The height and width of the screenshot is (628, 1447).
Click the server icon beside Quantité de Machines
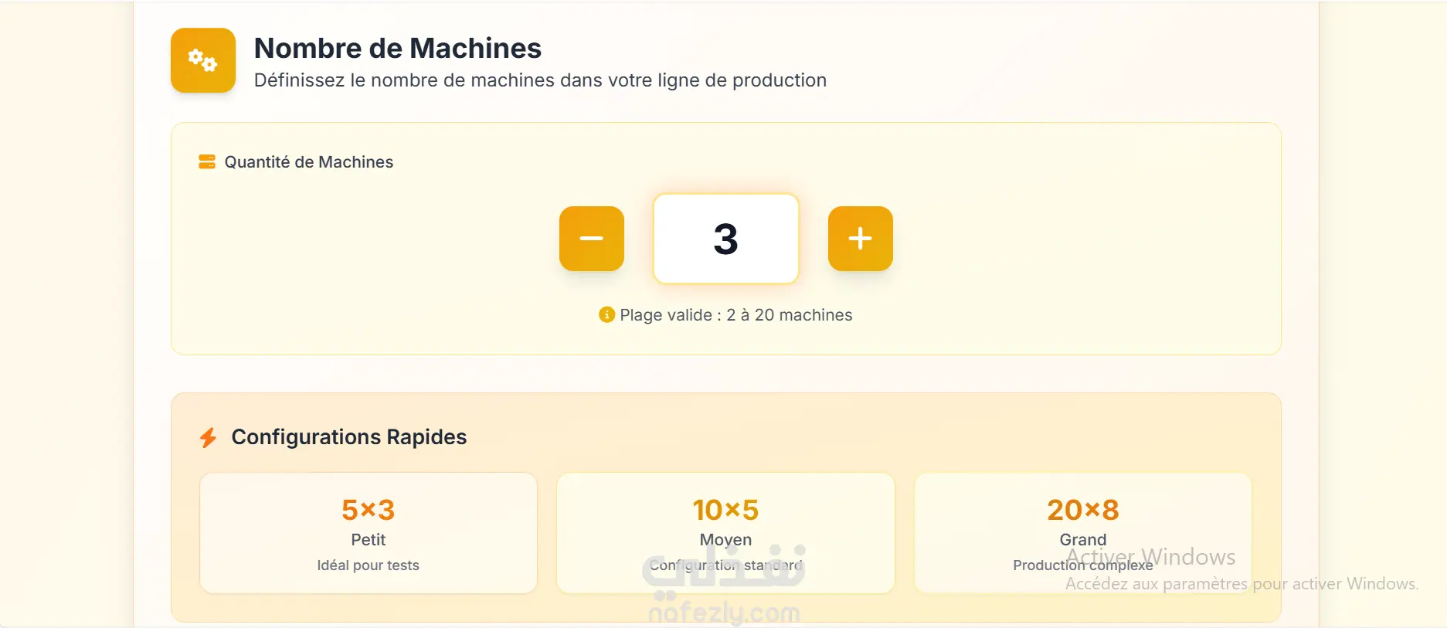[x=207, y=161]
